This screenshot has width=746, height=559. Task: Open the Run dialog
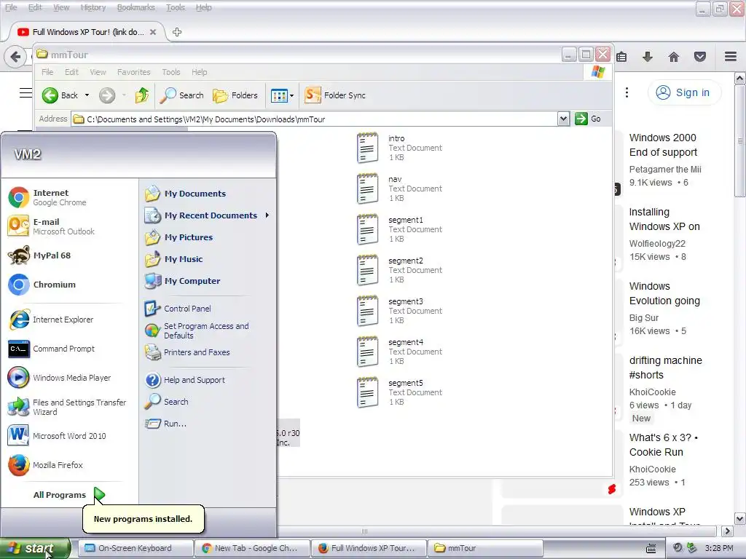[x=165, y=424]
